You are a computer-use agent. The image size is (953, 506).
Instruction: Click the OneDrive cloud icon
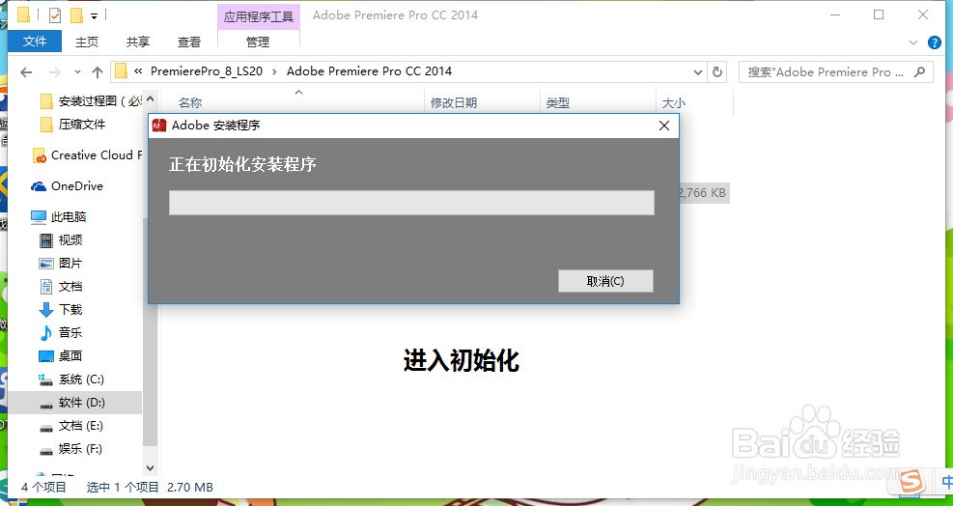pos(39,186)
